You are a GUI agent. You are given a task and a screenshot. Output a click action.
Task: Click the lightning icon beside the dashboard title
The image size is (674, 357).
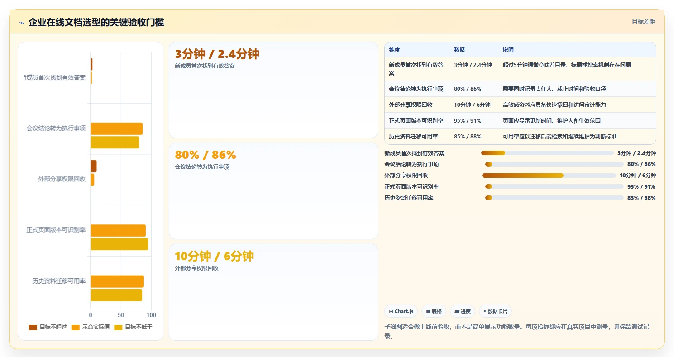(22, 23)
